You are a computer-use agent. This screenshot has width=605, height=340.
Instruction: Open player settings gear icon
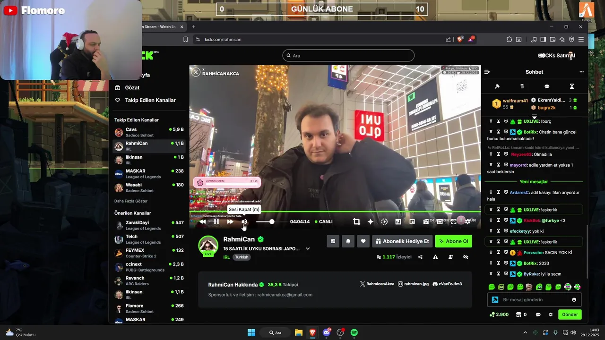pos(467,221)
